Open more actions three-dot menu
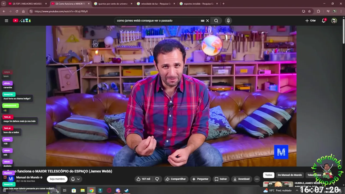 coord(257,179)
